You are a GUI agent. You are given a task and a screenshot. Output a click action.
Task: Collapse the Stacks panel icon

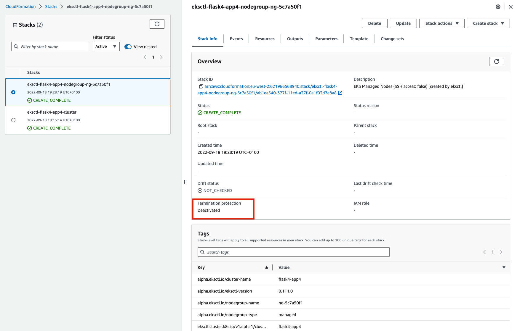(x=15, y=25)
